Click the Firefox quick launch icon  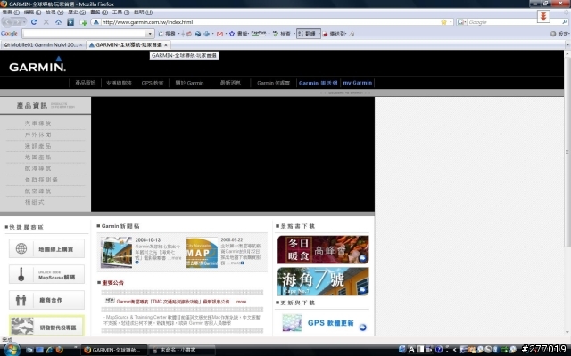[60, 350]
